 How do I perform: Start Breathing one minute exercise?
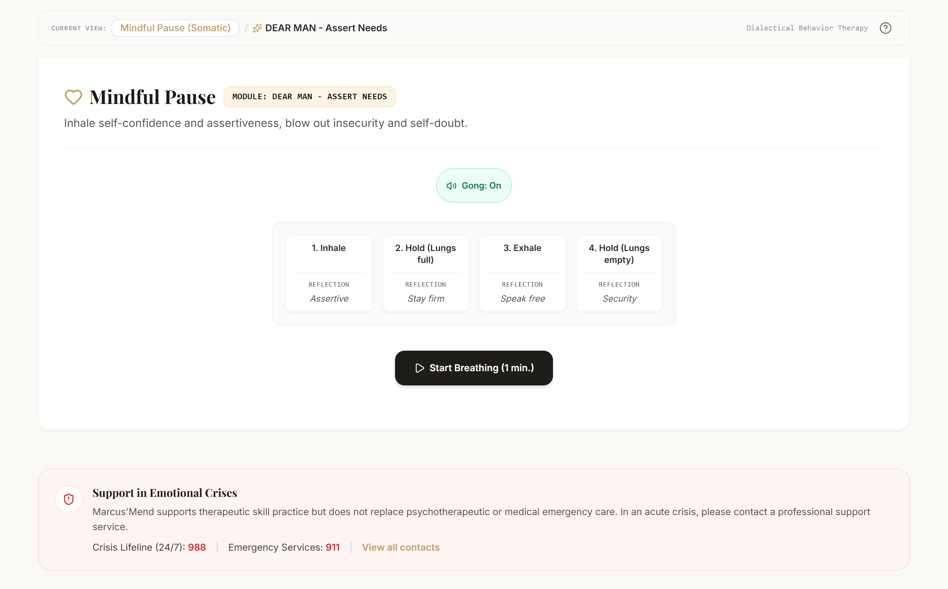pyautogui.click(x=474, y=368)
